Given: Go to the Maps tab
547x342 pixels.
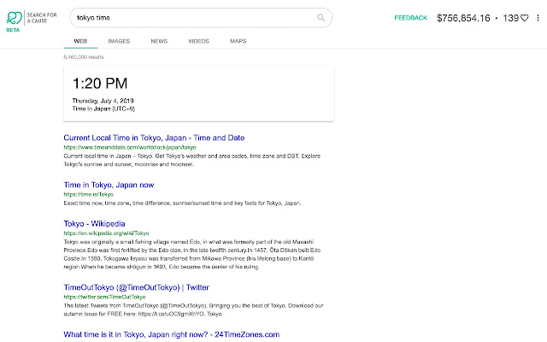Looking at the screenshot, I should coord(238,40).
